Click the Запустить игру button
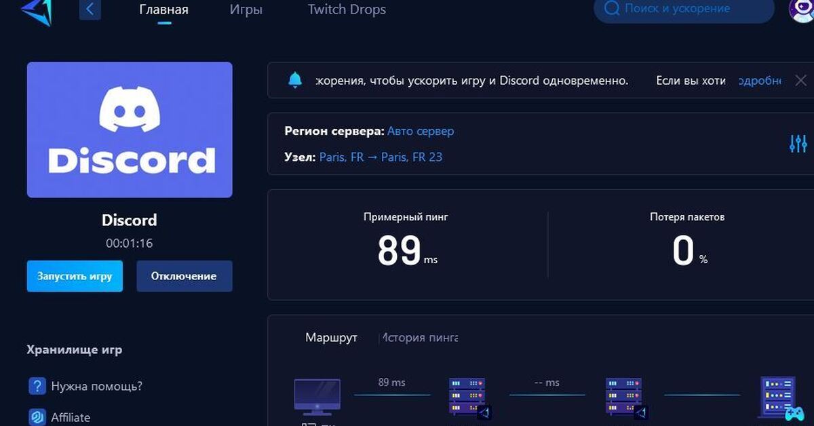Screen dimensions: 814x426 pyautogui.click(x=75, y=276)
